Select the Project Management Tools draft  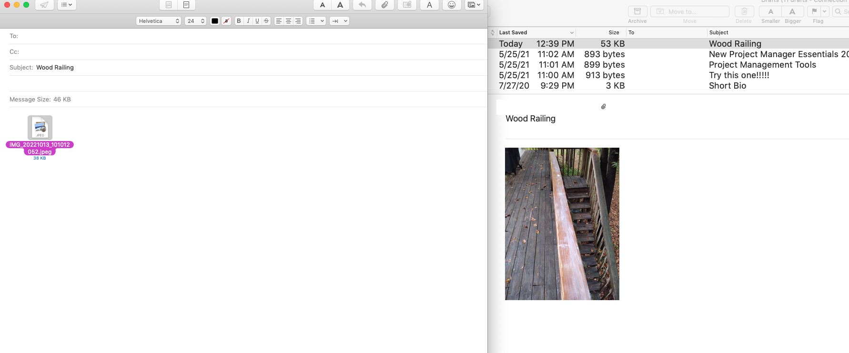pos(668,65)
